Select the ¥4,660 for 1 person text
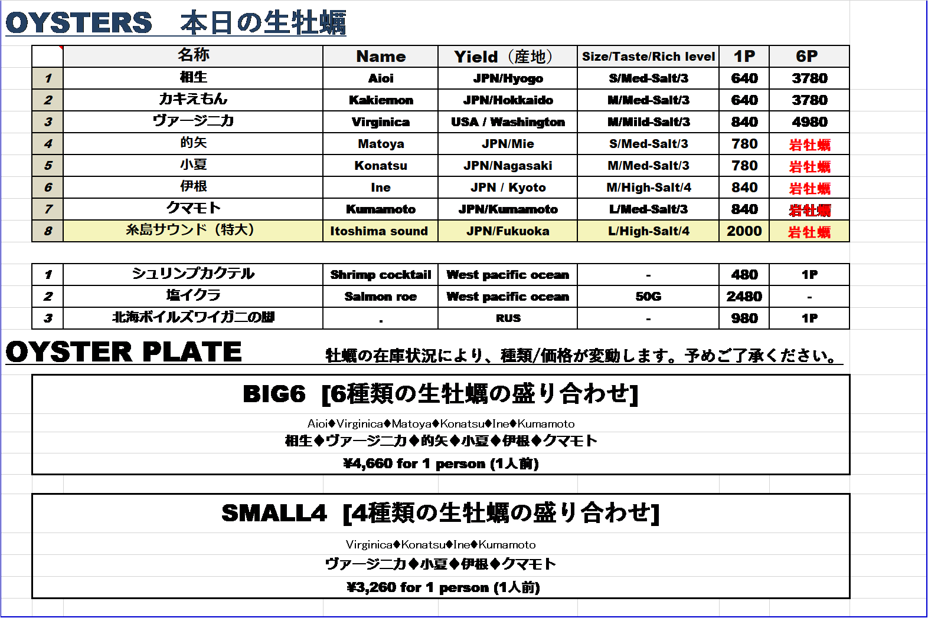This screenshot has height=618, width=928. pyautogui.click(x=441, y=463)
